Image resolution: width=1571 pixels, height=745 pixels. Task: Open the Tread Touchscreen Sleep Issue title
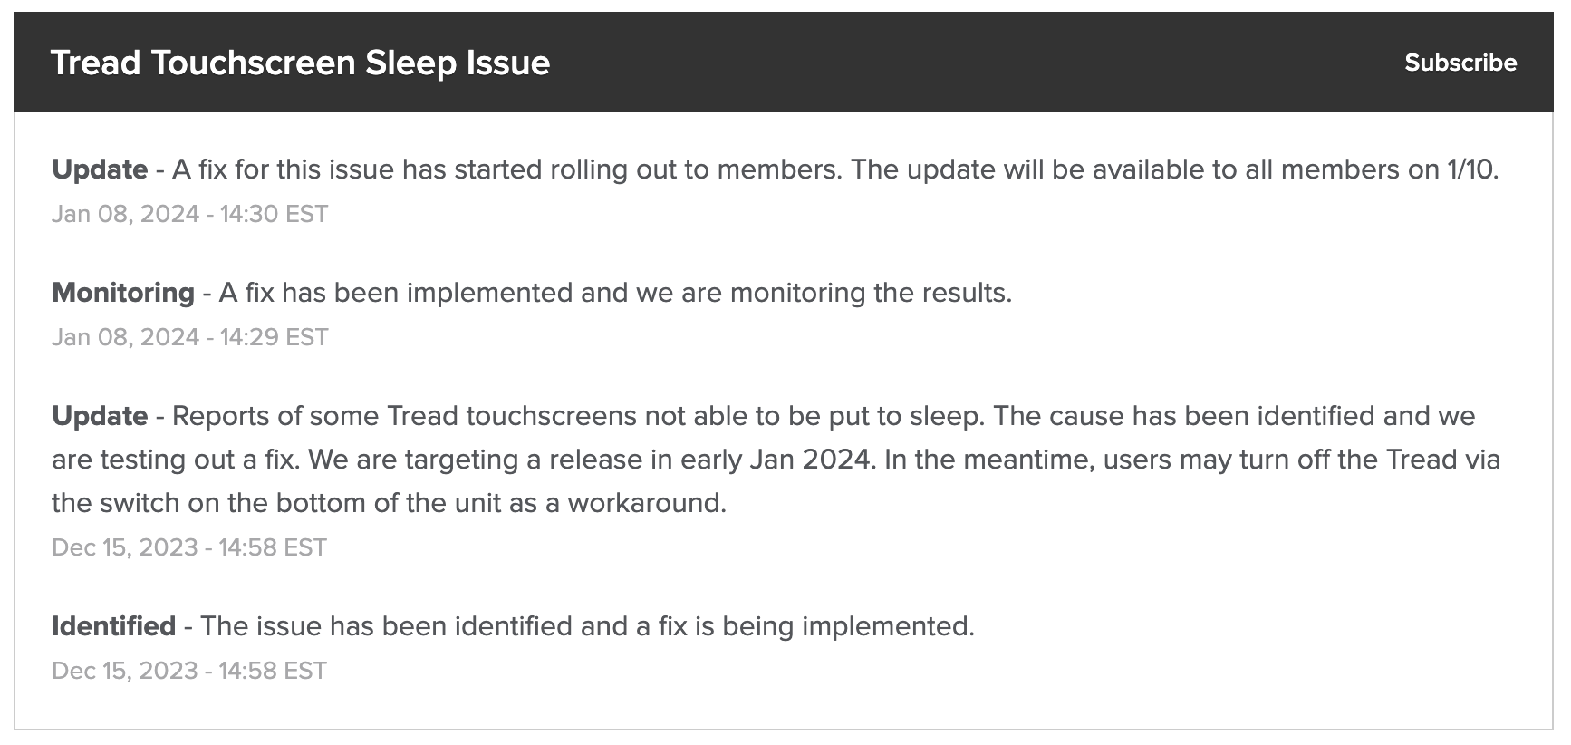[300, 63]
